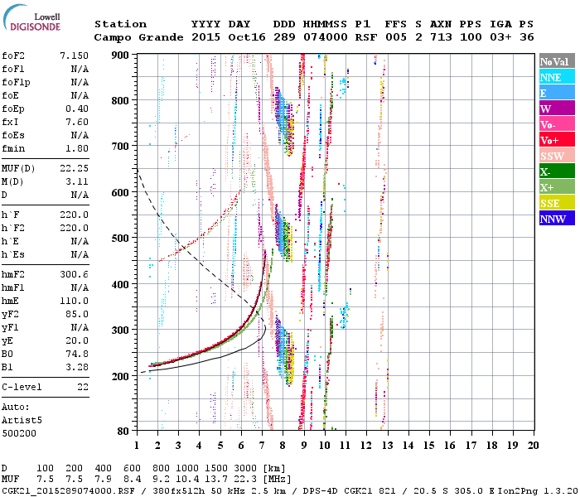Click the Vo- pink legend swatch

point(557,124)
